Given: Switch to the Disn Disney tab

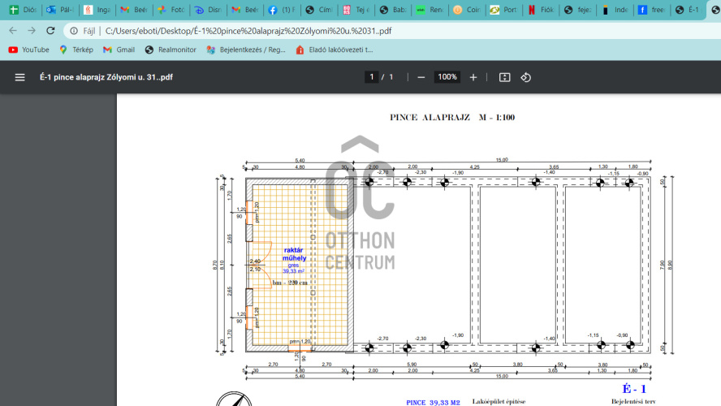Looking at the screenshot, I should click(x=208, y=10).
